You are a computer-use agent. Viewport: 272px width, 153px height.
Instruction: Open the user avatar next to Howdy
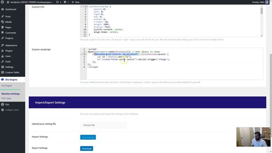pos(267,2)
